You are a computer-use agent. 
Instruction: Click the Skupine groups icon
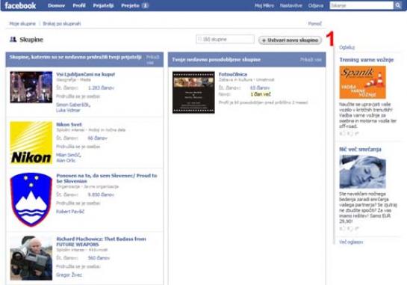[x=13, y=39]
